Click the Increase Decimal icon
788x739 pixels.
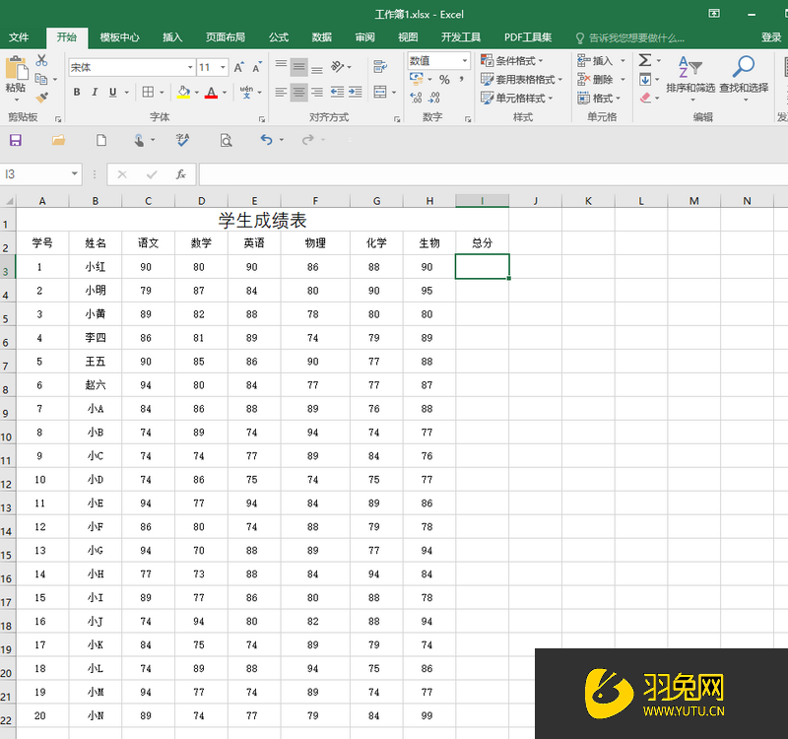tap(416, 98)
